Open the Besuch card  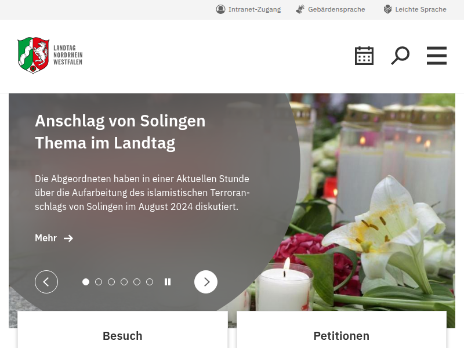[122, 329]
